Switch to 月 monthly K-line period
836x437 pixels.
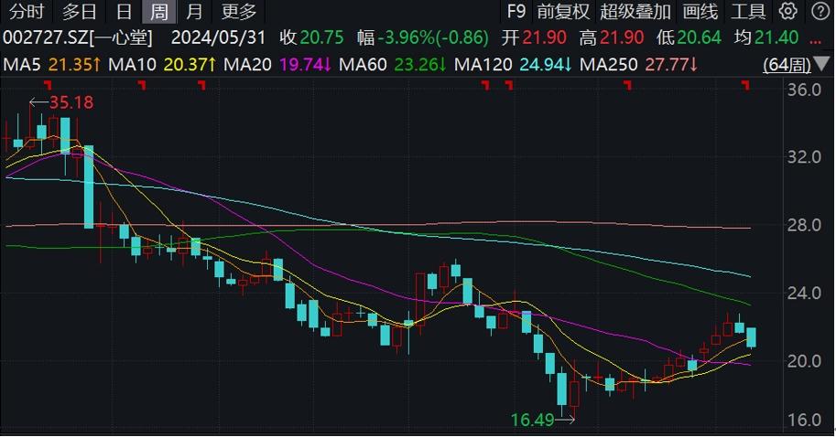click(193, 12)
